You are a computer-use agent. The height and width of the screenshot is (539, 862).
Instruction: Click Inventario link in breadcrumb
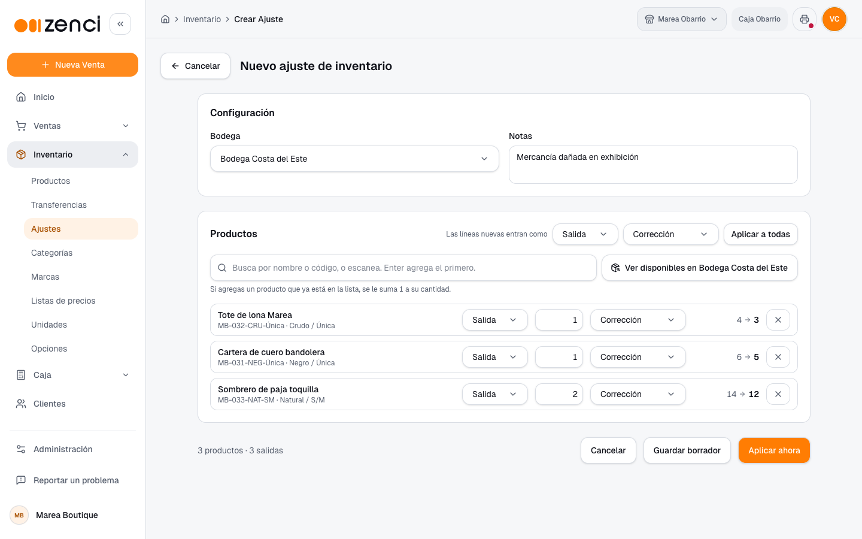[x=202, y=19]
